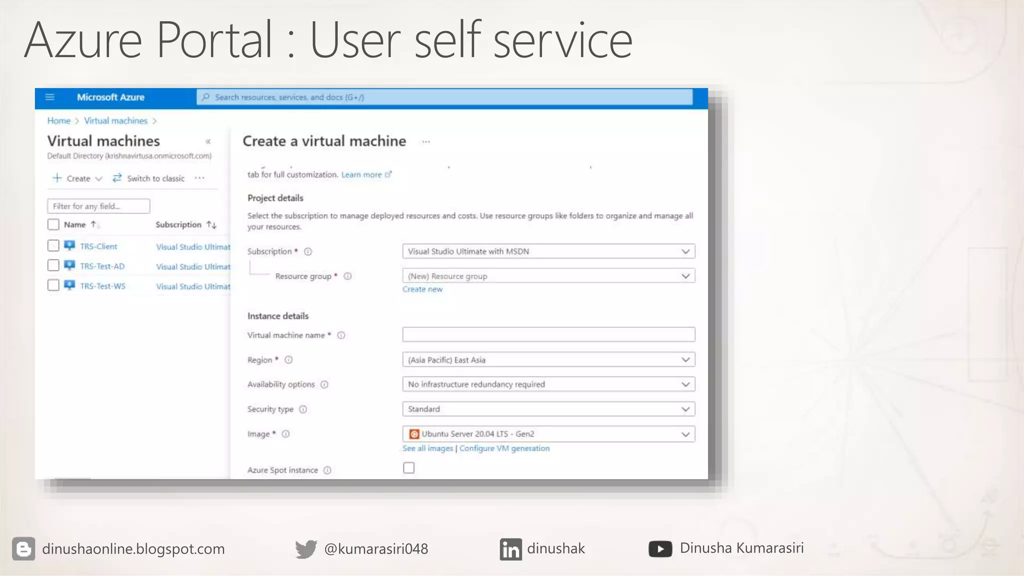The image size is (1024, 576).
Task: Click TRS-Test-WS subscription Visual Studio Ultimate
Action: coord(193,286)
